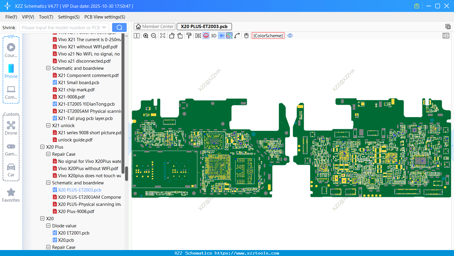Collapse the X20 Plus tree node
The image size is (454, 256).
[42, 147]
